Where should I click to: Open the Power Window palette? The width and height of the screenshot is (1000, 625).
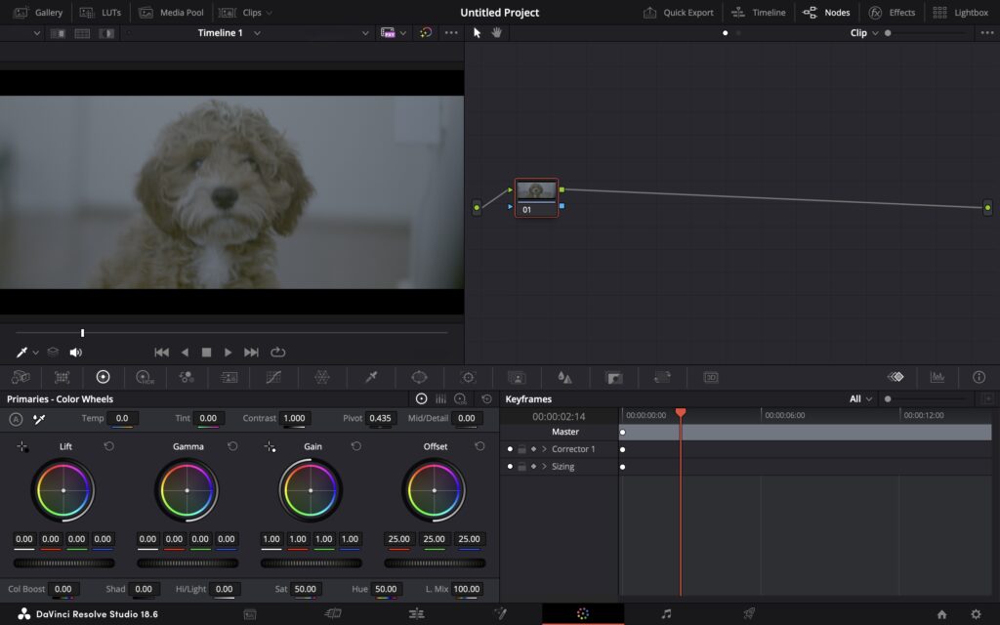click(419, 377)
